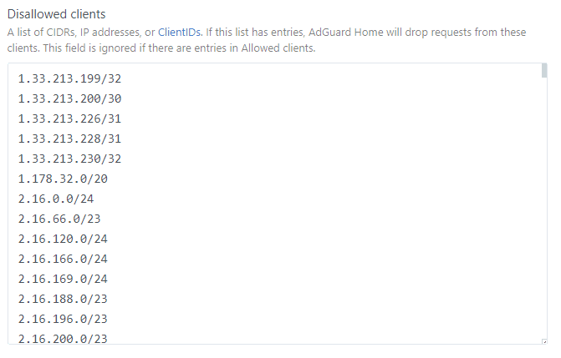561x358 pixels.
Task: Click on entry 1.33.213.226/31
Action: coord(69,118)
